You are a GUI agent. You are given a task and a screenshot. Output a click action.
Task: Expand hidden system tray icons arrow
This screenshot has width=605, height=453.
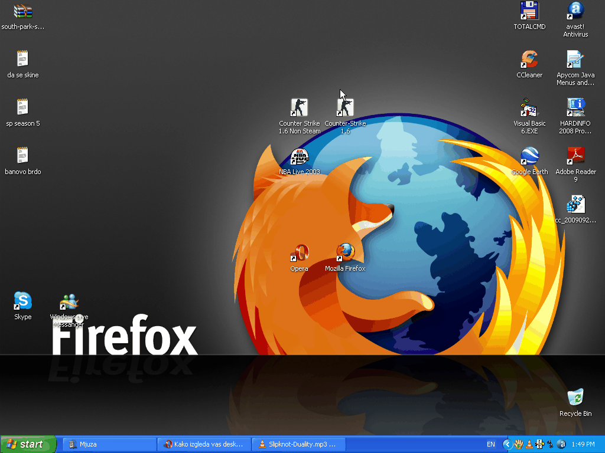tap(508, 445)
